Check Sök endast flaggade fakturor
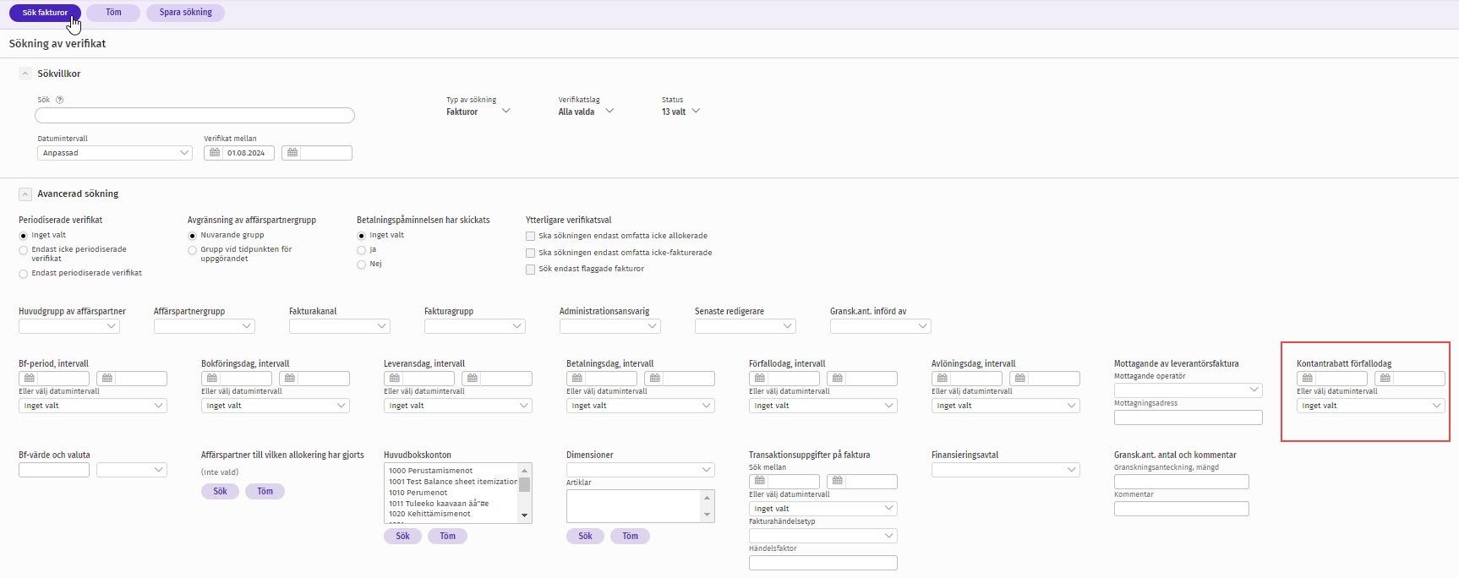 531,270
